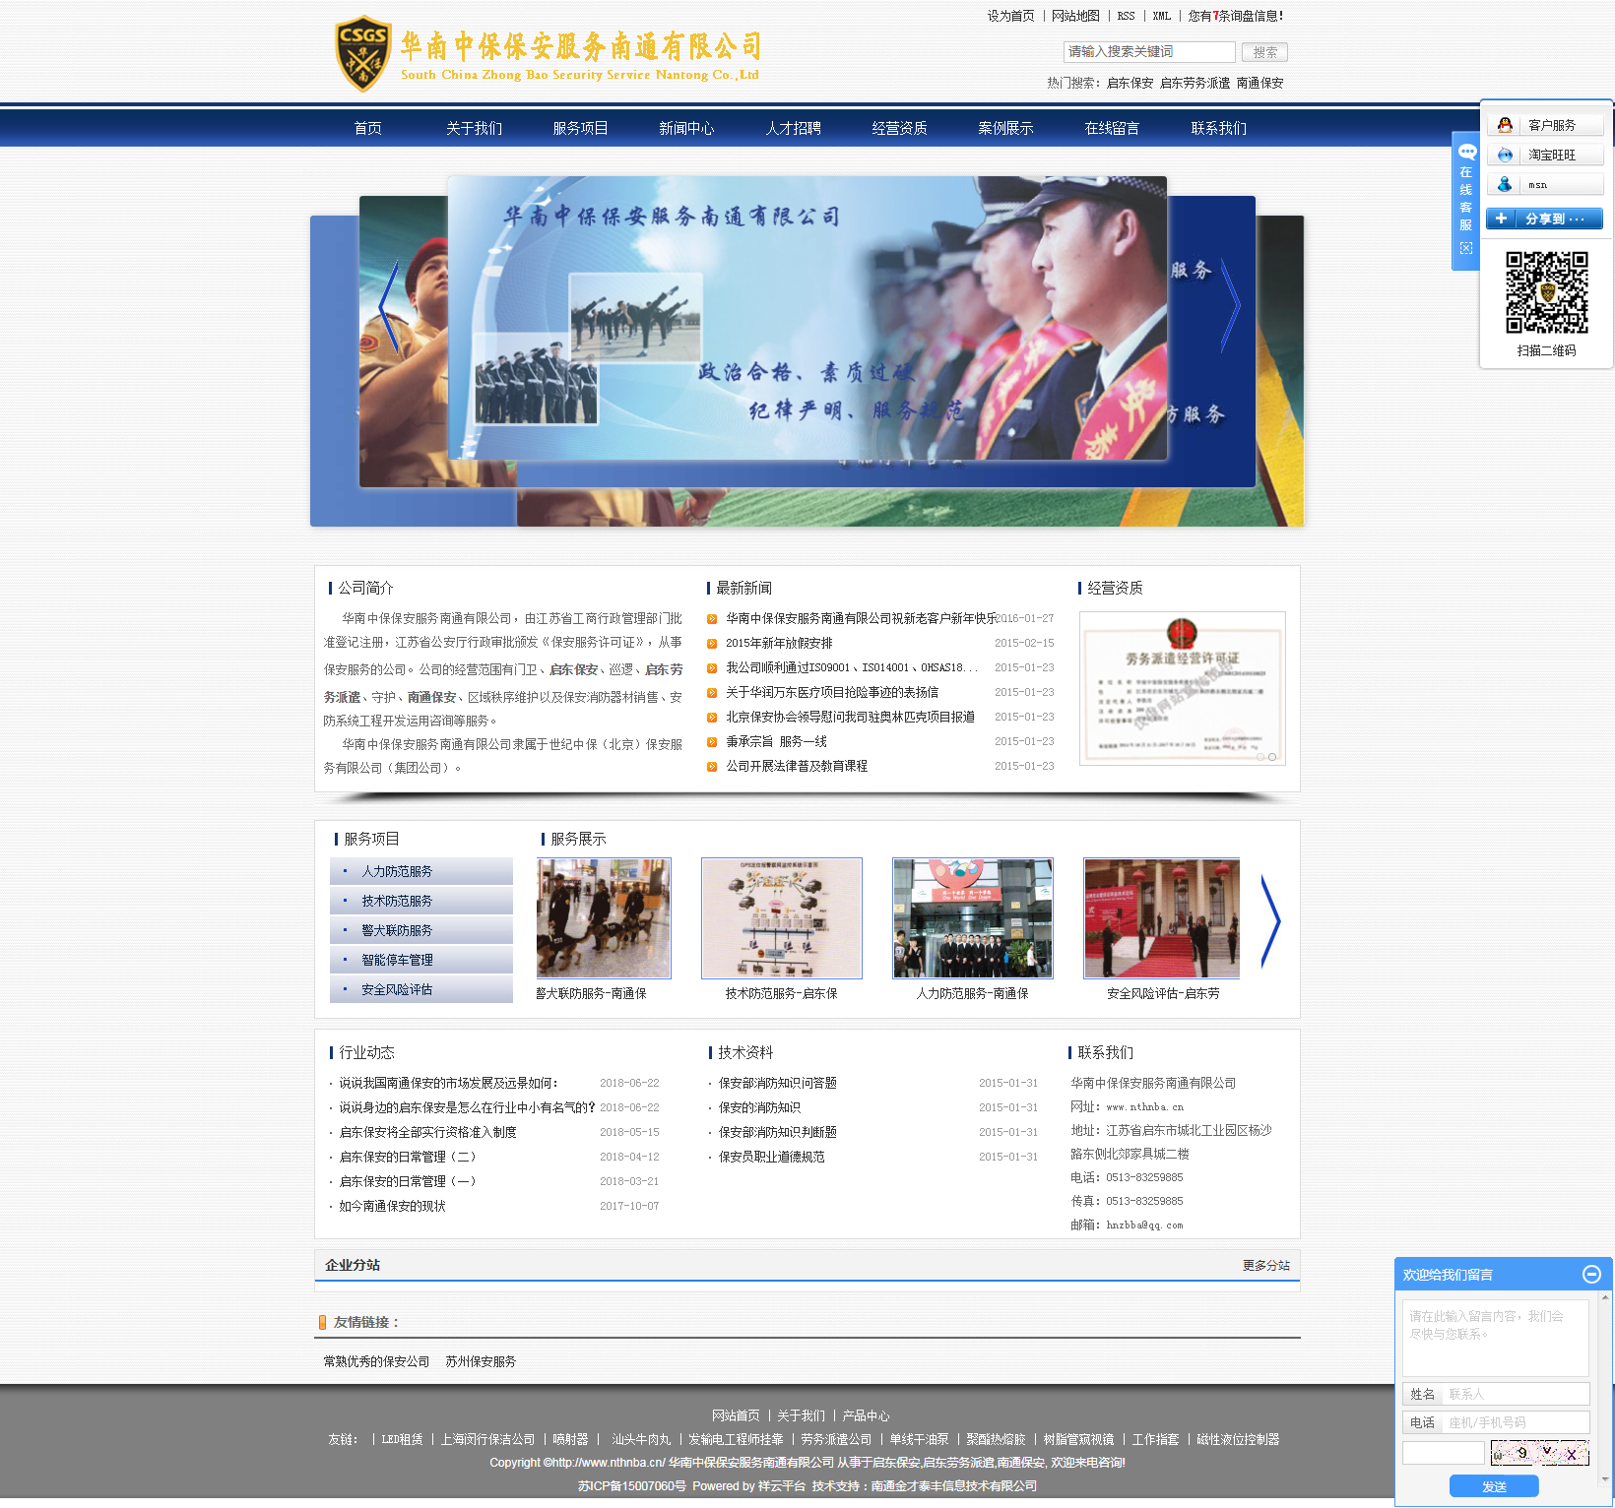Minimize the 欢迎给我们留言 message box
Screen dimensions: 1615x1508
click(x=1592, y=1275)
